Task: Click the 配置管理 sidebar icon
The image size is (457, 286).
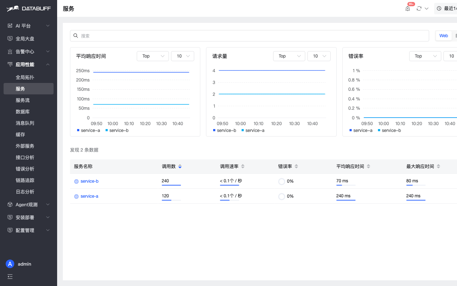Action: pyautogui.click(x=10, y=230)
